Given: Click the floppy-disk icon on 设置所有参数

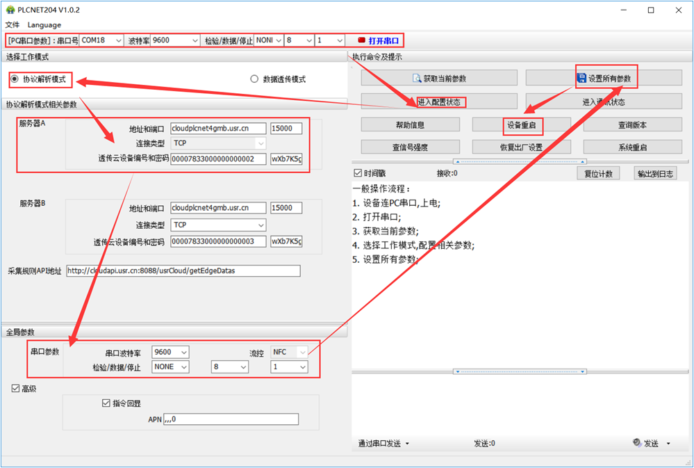Looking at the screenshot, I should tap(581, 78).
